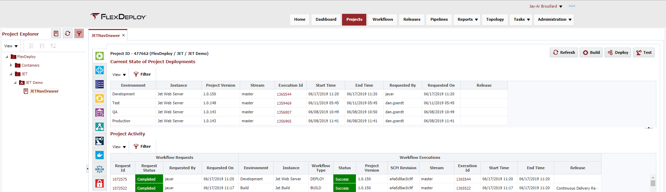Open View menu for Current State table
Screen dimensions: 666x192
pyautogui.click(x=119, y=75)
